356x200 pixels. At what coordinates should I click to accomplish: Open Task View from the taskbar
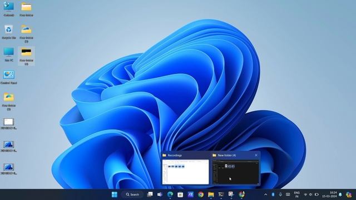coord(150,194)
